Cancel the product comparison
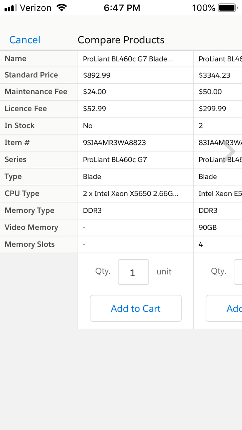 25,40
